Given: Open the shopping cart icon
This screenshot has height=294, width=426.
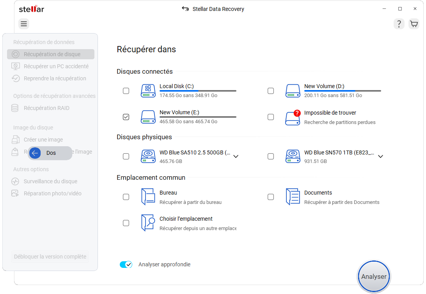Looking at the screenshot, I should coord(414,24).
